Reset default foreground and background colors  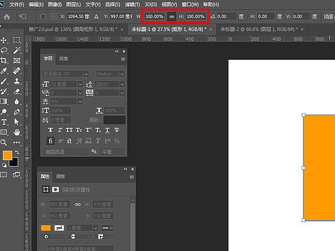coord(4,165)
